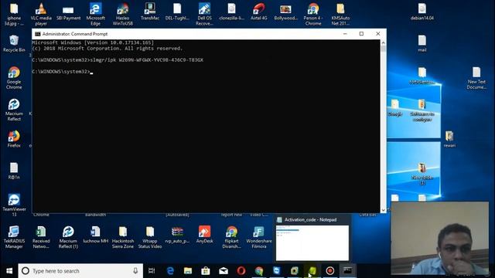Select the DEL-Tughl file icon
This screenshot has width=495, height=278.
177,12
